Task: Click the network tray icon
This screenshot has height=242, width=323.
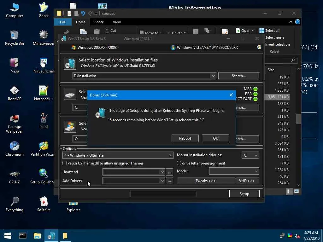Action: (x=282, y=236)
